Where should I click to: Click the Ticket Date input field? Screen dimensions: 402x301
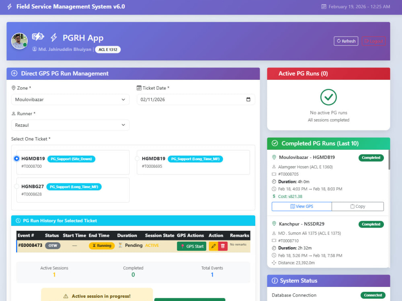(196, 100)
